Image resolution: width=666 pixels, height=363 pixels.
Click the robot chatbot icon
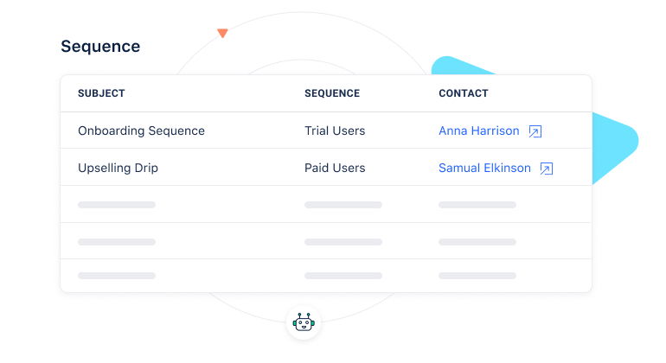[304, 323]
